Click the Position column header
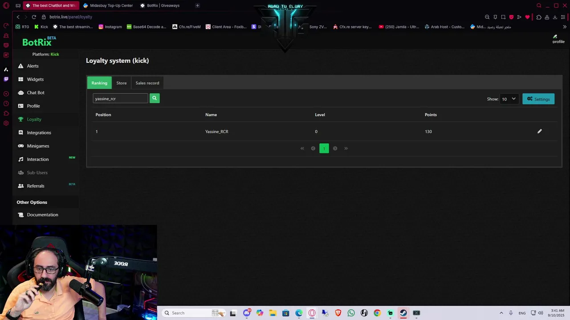Viewport: 570px width, 320px height. coord(103,115)
